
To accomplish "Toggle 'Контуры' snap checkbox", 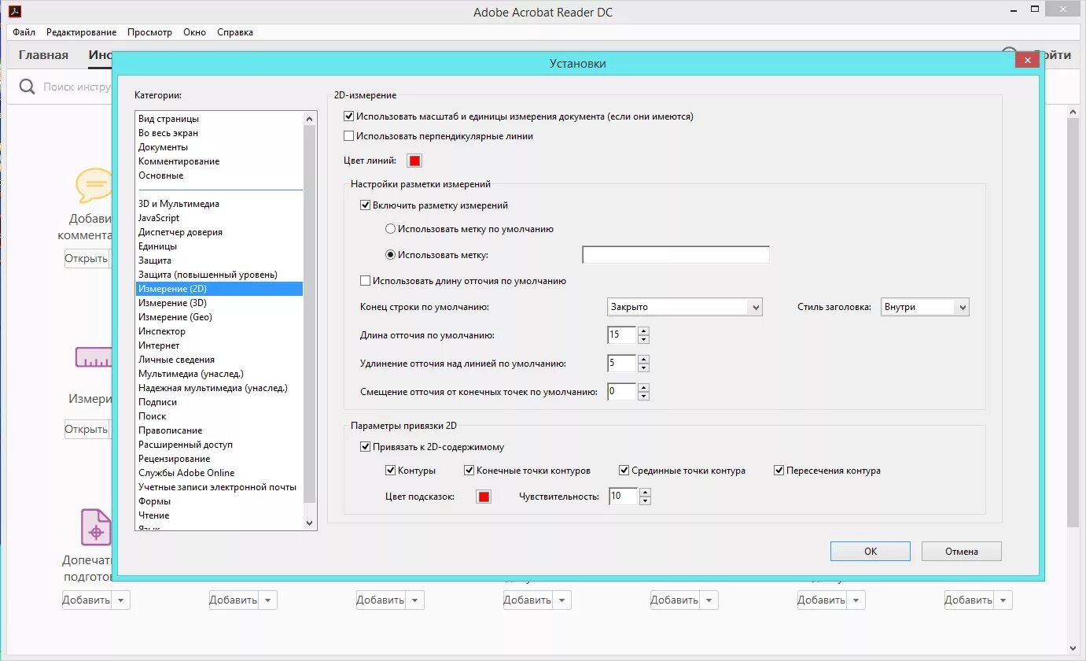I will [x=390, y=471].
